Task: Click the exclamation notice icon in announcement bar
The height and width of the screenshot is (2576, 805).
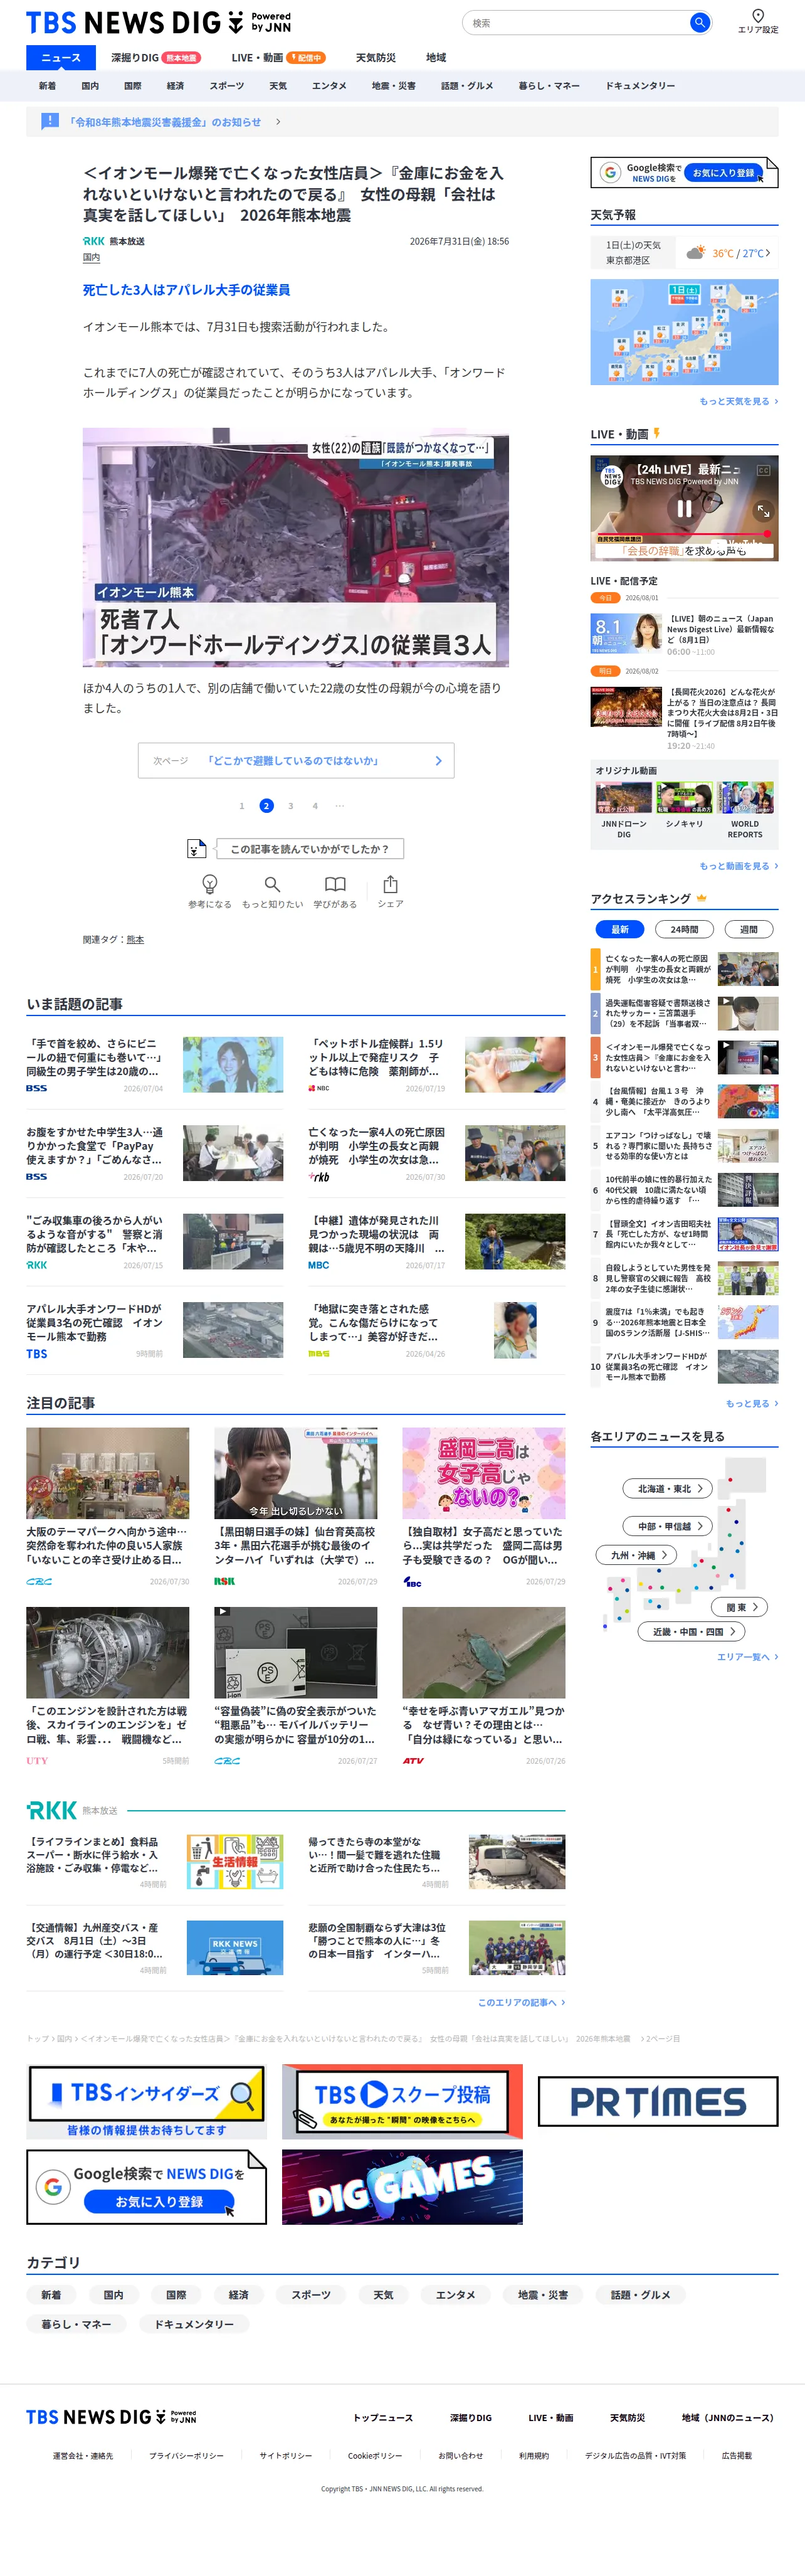Action: (x=50, y=121)
